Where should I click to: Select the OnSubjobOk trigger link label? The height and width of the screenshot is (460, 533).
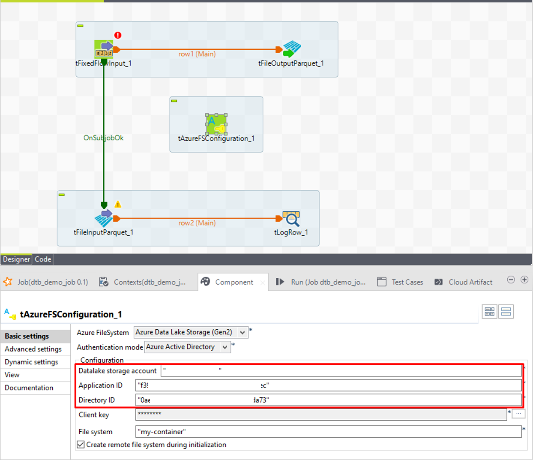[x=103, y=138]
